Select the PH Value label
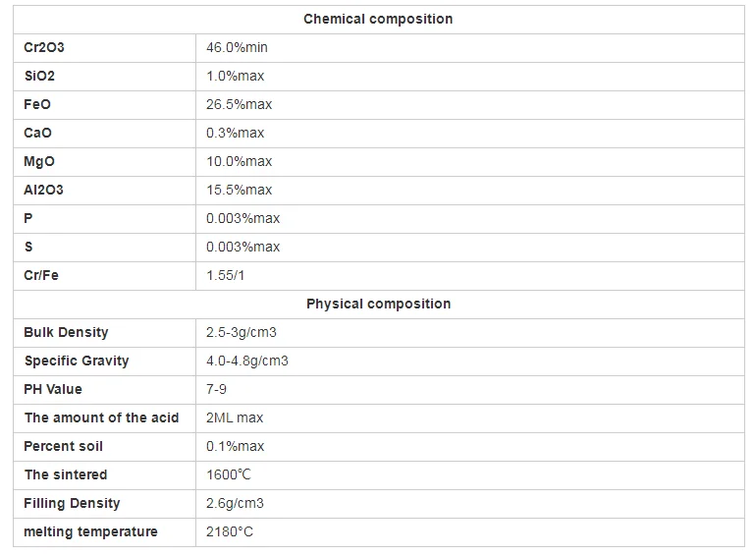Image resolution: width=755 pixels, height=556 pixels. tap(53, 389)
